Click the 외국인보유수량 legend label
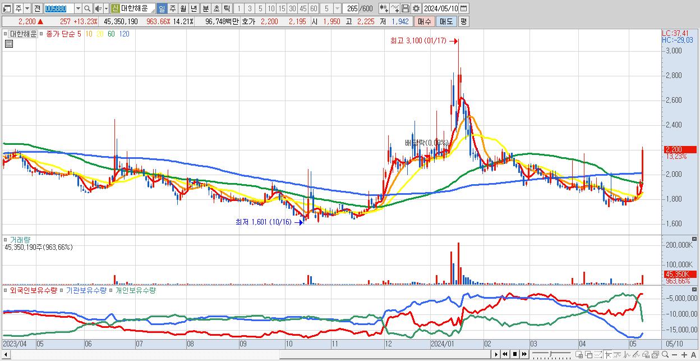This screenshot has width=700, height=361. [x=34, y=290]
